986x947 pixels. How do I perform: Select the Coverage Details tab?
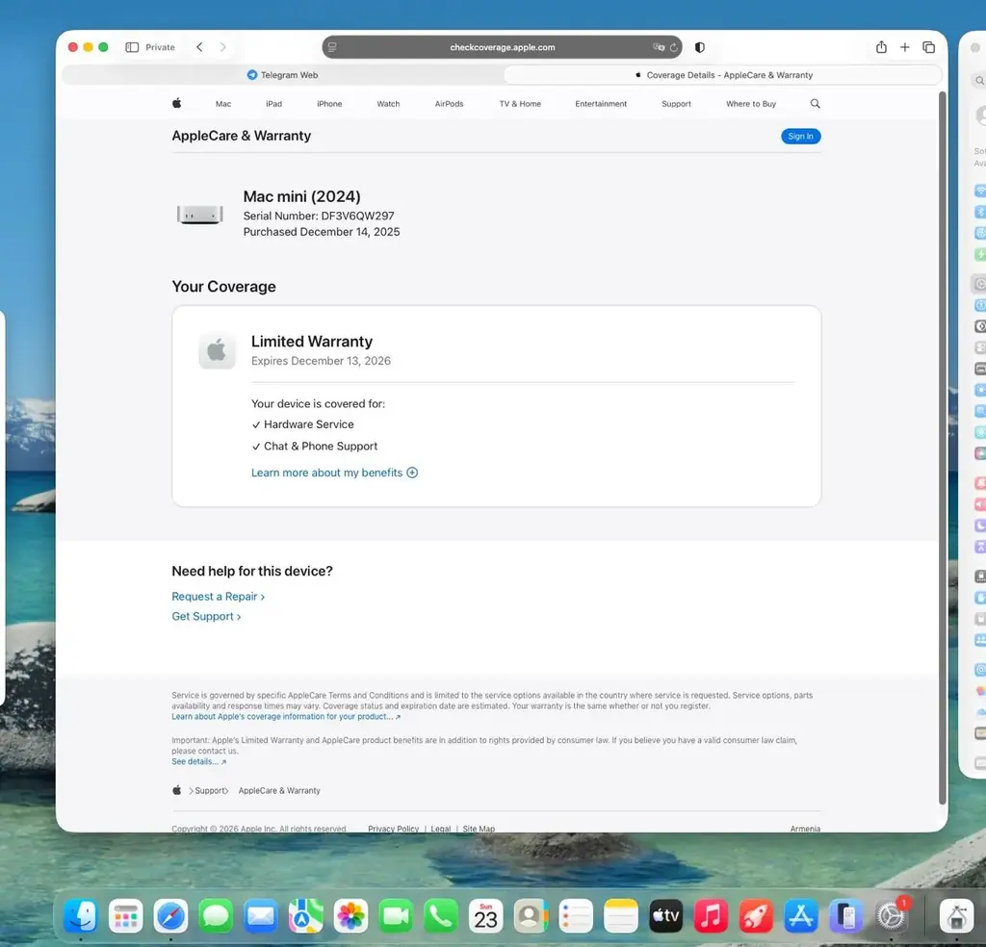pyautogui.click(x=723, y=75)
